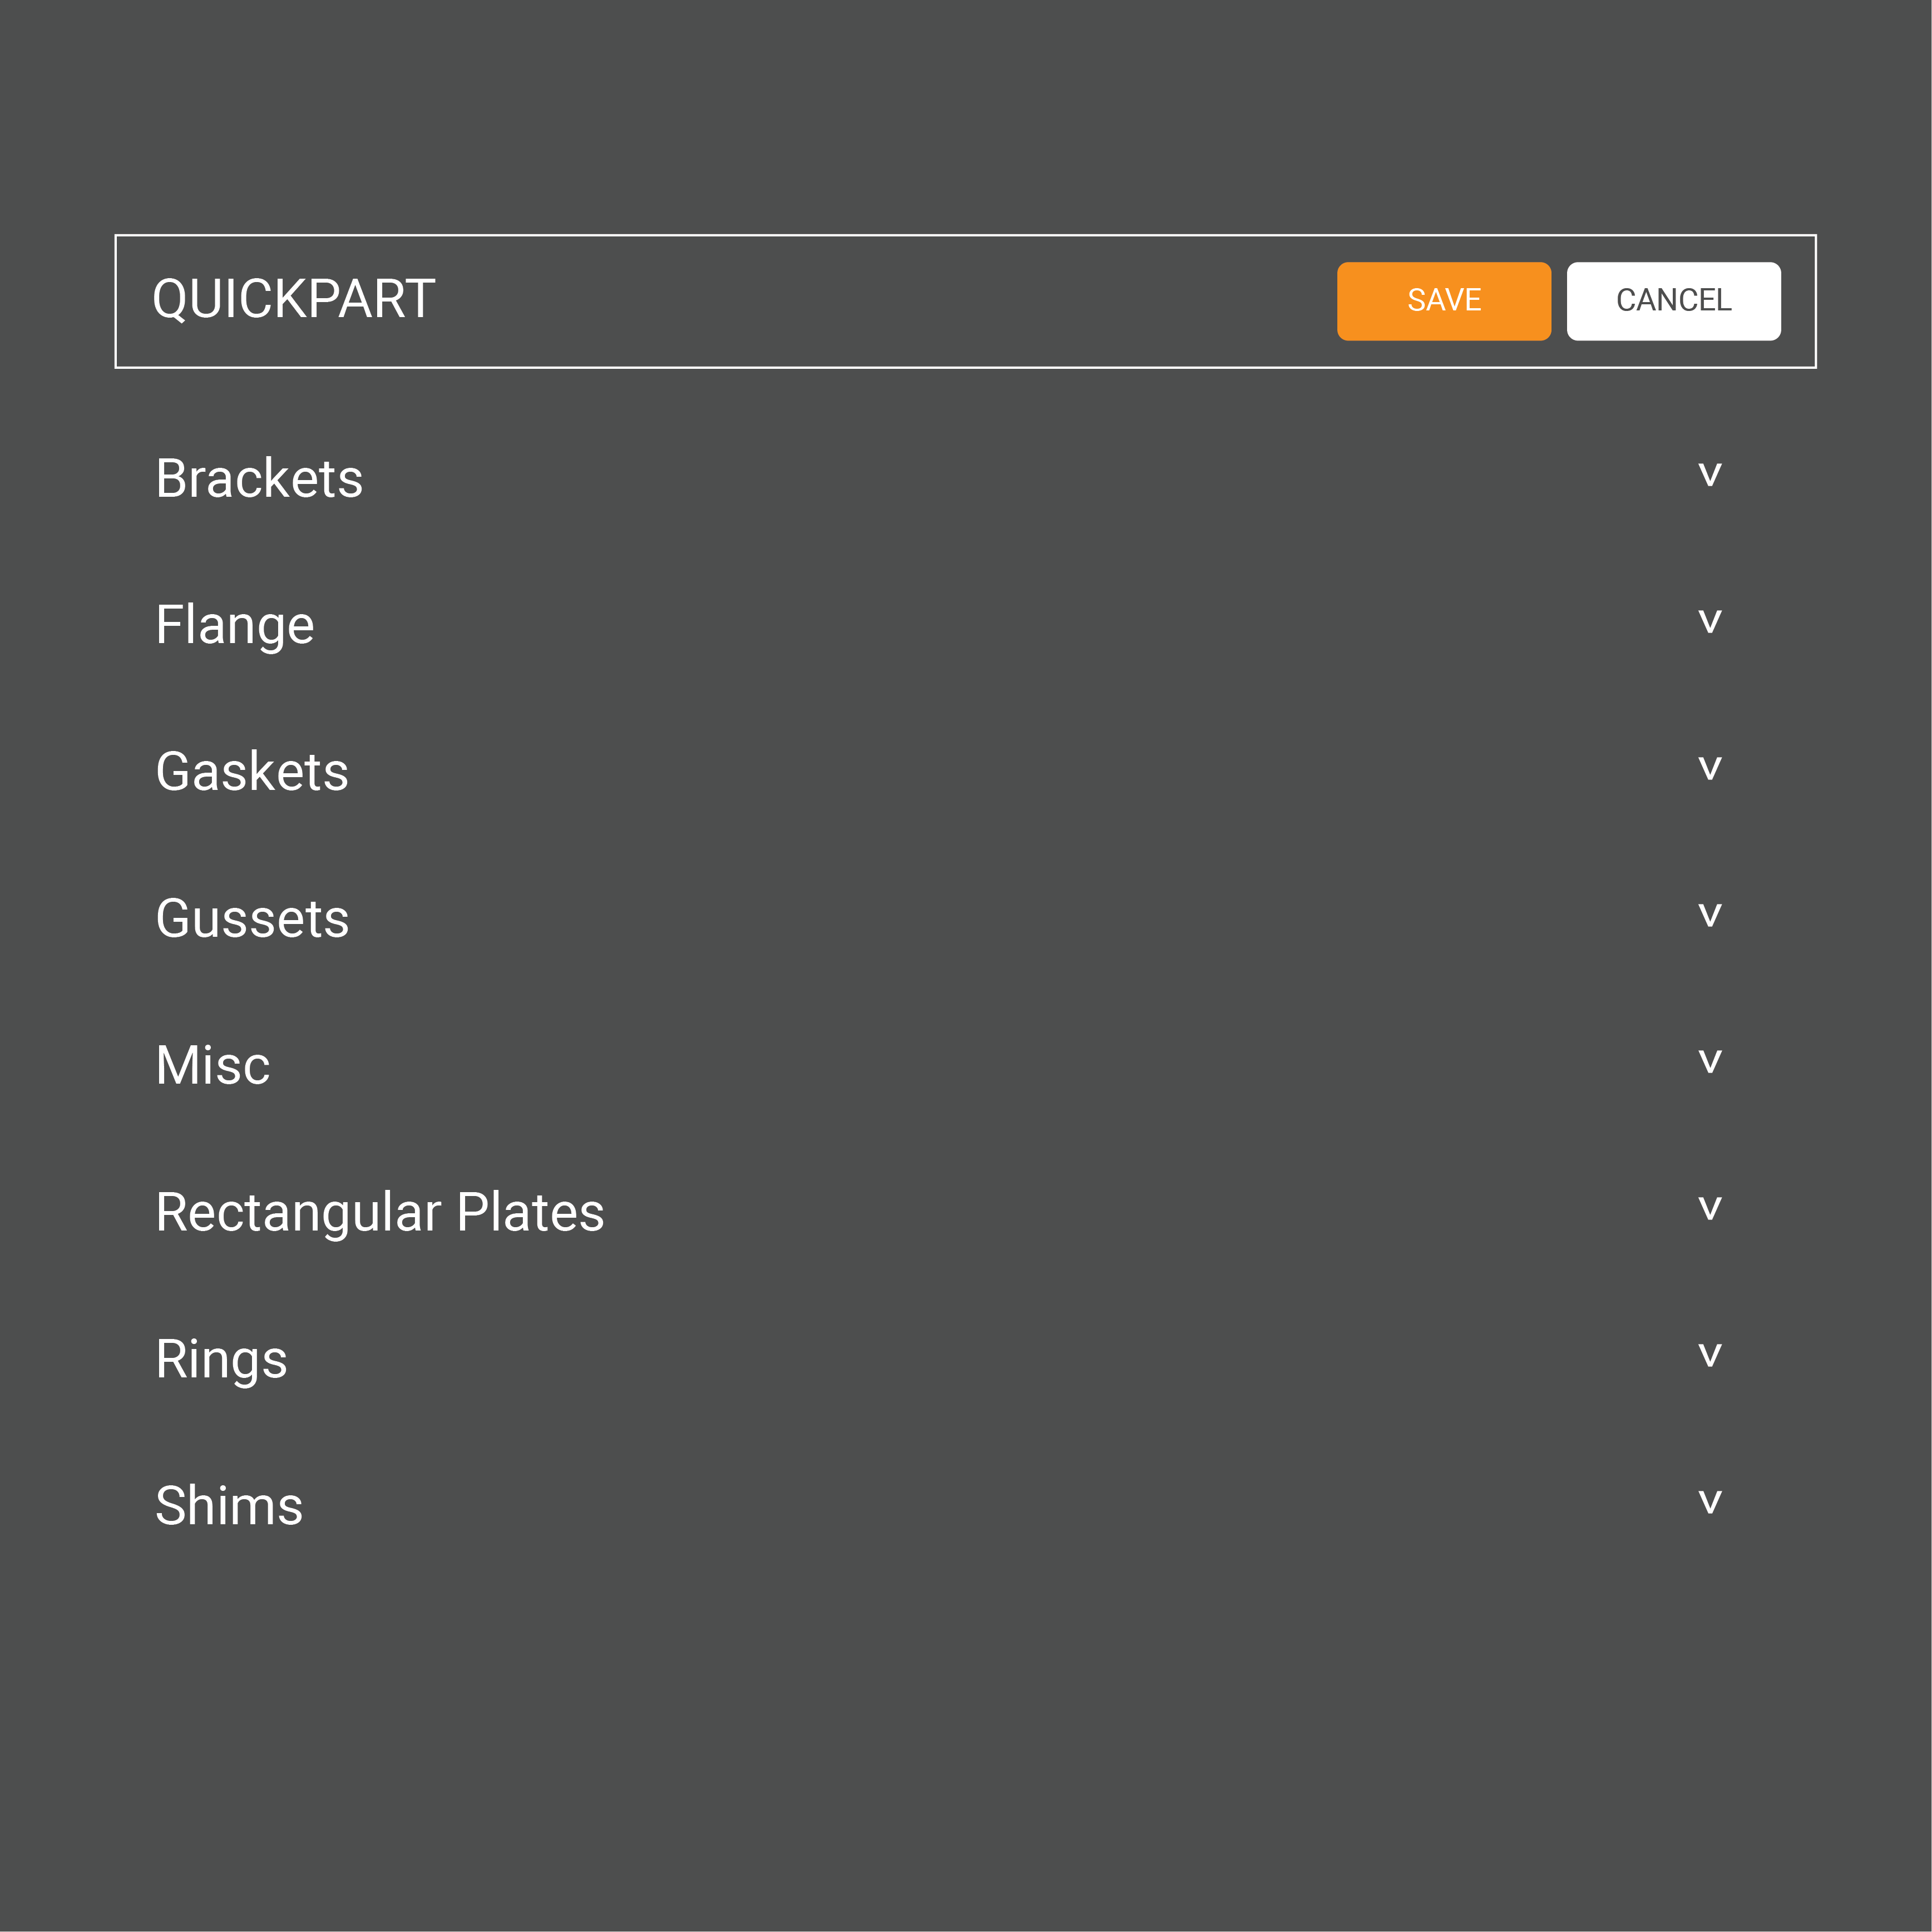
Task: Open the Gaskets category label
Action: point(252,772)
